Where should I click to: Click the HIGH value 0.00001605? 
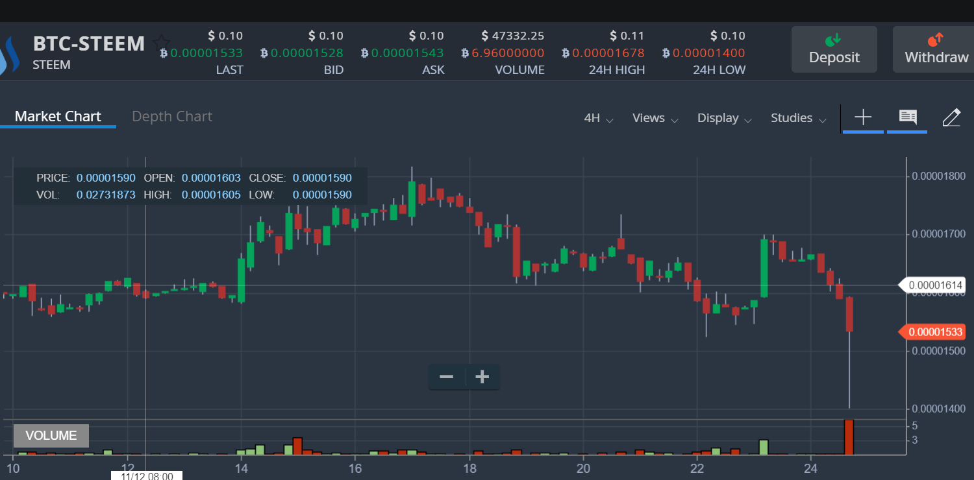211,195
